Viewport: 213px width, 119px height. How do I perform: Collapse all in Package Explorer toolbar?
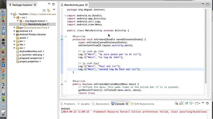(44, 10)
